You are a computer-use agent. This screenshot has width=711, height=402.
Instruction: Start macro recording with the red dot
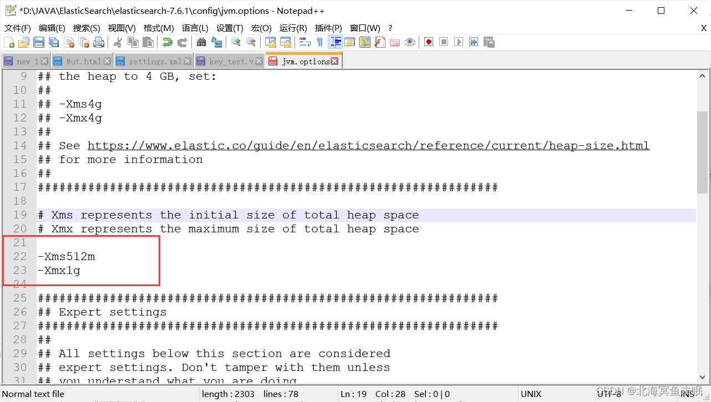[429, 42]
